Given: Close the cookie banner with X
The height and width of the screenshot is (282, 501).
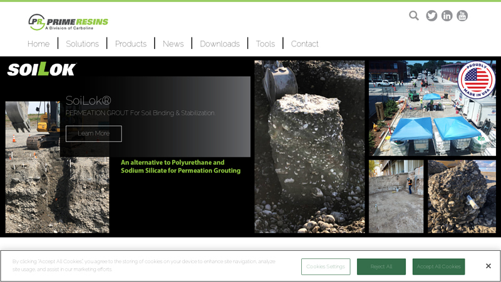Looking at the screenshot, I should pos(488,266).
